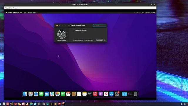Toggle Automatically keep my Mac up to date
The width and height of the screenshot is (188, 106).
[x=73, y=40]
